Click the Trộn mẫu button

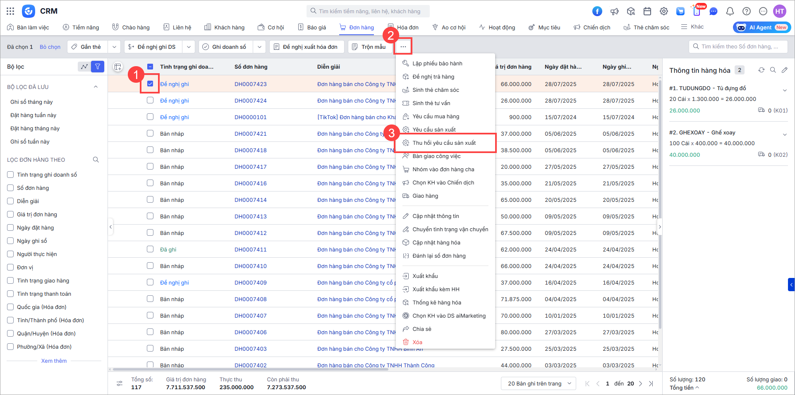coord(369,47)
